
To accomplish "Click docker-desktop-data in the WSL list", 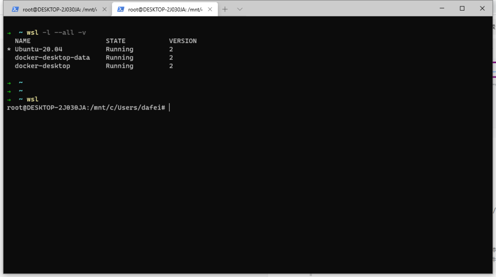I will coord(52,57).
